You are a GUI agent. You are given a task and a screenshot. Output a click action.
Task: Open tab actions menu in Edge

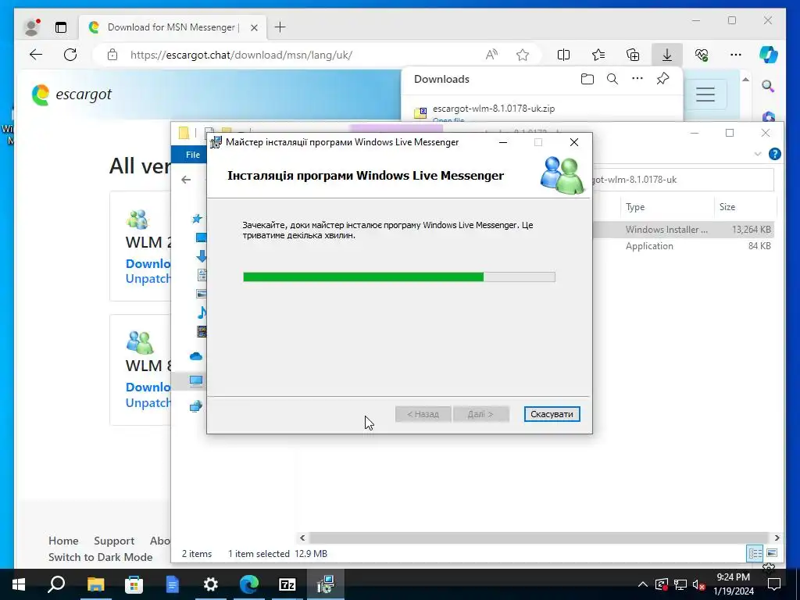coord(61,27)
